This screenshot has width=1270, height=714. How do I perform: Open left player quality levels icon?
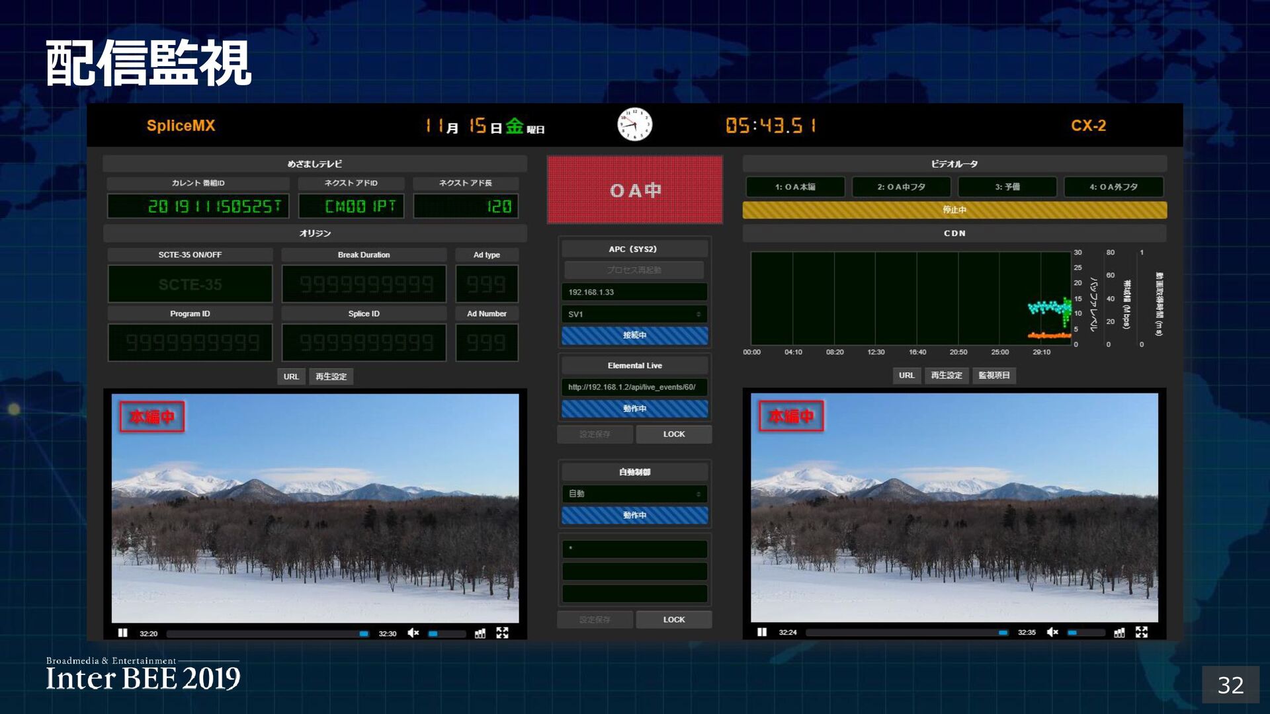(480, 633)
